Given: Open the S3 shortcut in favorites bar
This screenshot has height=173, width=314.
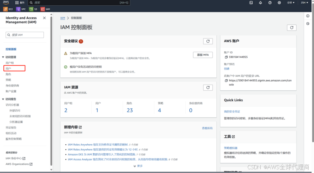Looking at the screenshot, I should coord(33,9).
